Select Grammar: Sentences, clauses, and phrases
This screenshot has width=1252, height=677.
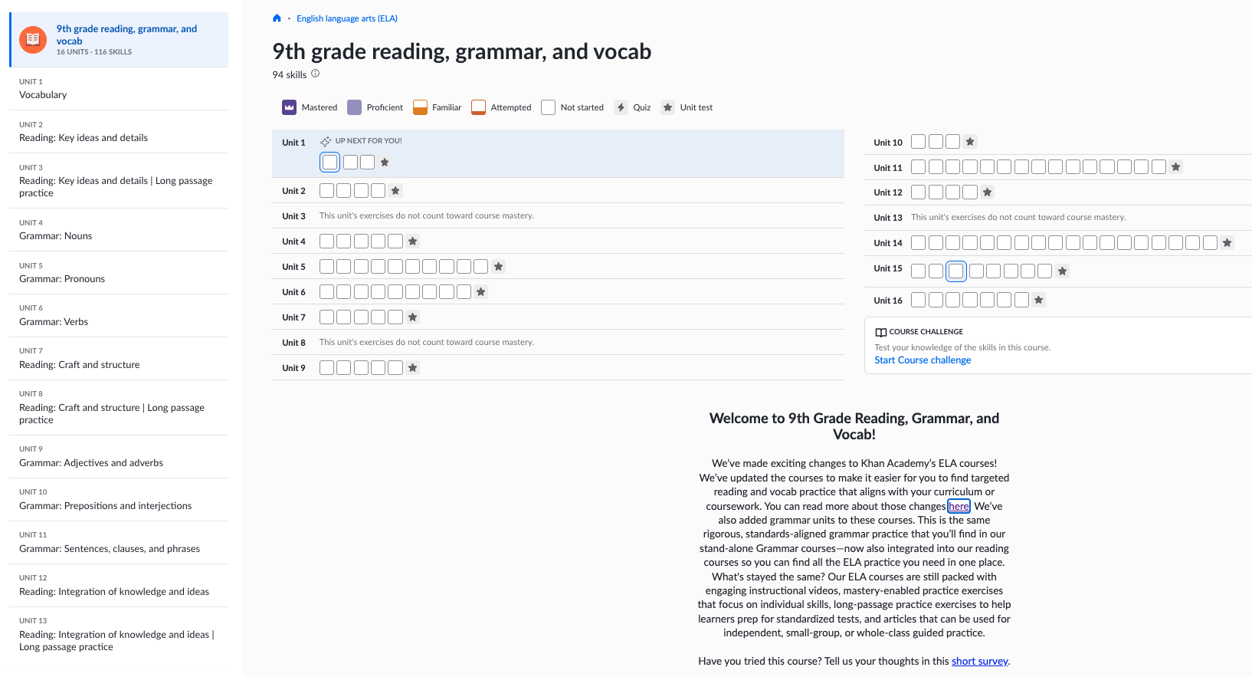coord(119,543)
